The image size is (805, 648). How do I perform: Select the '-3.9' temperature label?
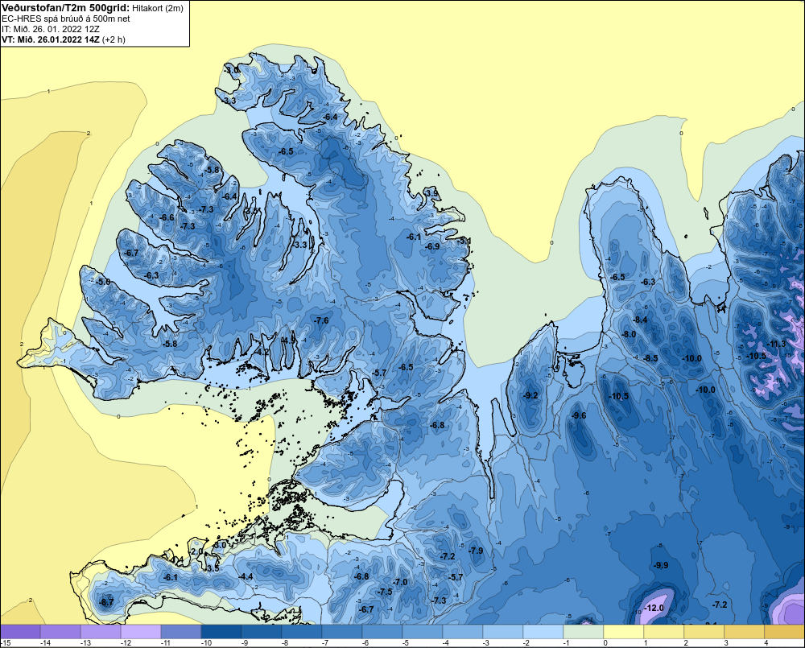point(432,193)
